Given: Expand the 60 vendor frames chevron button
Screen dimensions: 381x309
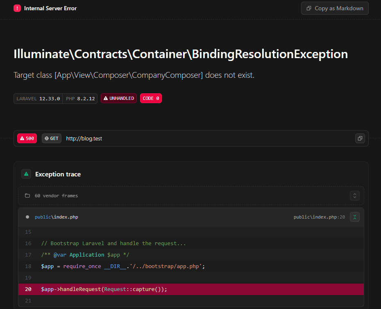Looking at the screenshot, I should [x=354, y=196].
